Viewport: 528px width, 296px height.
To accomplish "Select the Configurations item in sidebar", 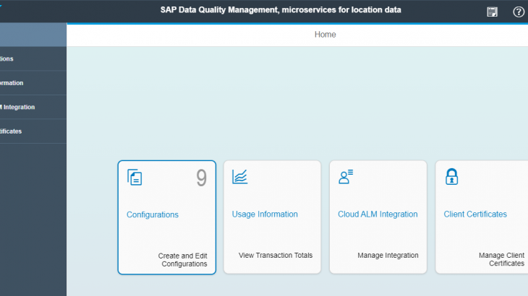I will pyautogui.click(x=33, y=58).
